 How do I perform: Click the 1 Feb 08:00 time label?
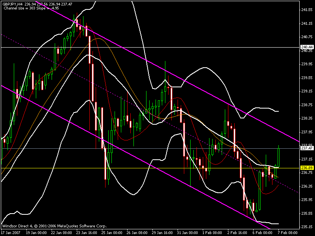click(213, 232)
